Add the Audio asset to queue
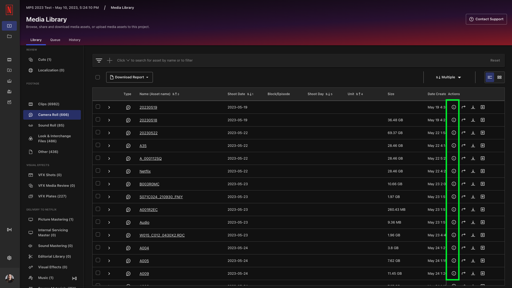The width and height of the screenshot is (512, 288). 482,222
